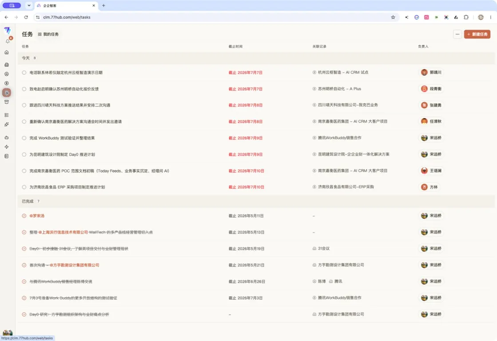Click due date 截止 2026年7月7日 of 电话联系林若仪 task

(x=246, y=73)
